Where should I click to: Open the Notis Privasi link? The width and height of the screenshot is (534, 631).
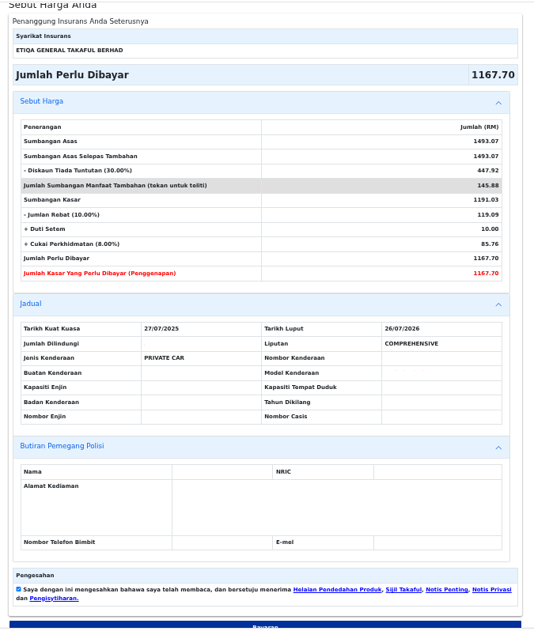click(492, 590)
